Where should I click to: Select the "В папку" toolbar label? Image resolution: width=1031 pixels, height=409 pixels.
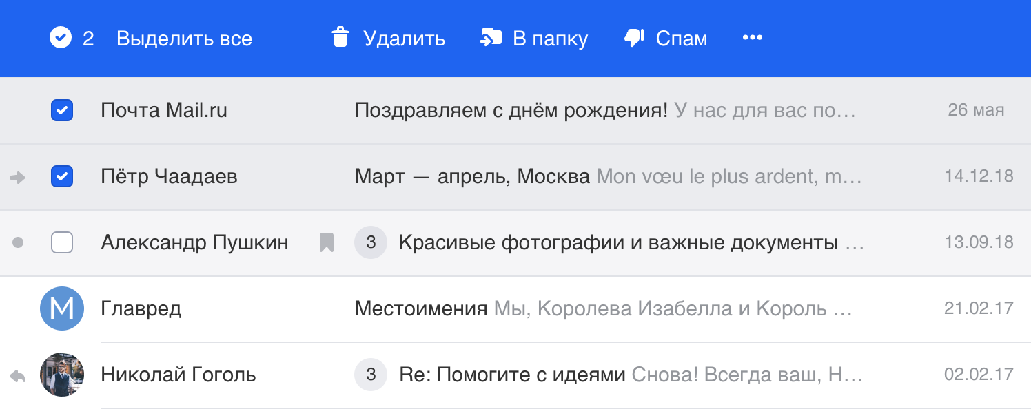[x=550, y=39]
